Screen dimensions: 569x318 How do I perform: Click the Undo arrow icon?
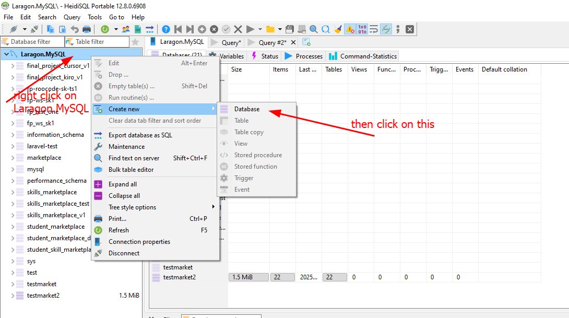pos(75,29)
